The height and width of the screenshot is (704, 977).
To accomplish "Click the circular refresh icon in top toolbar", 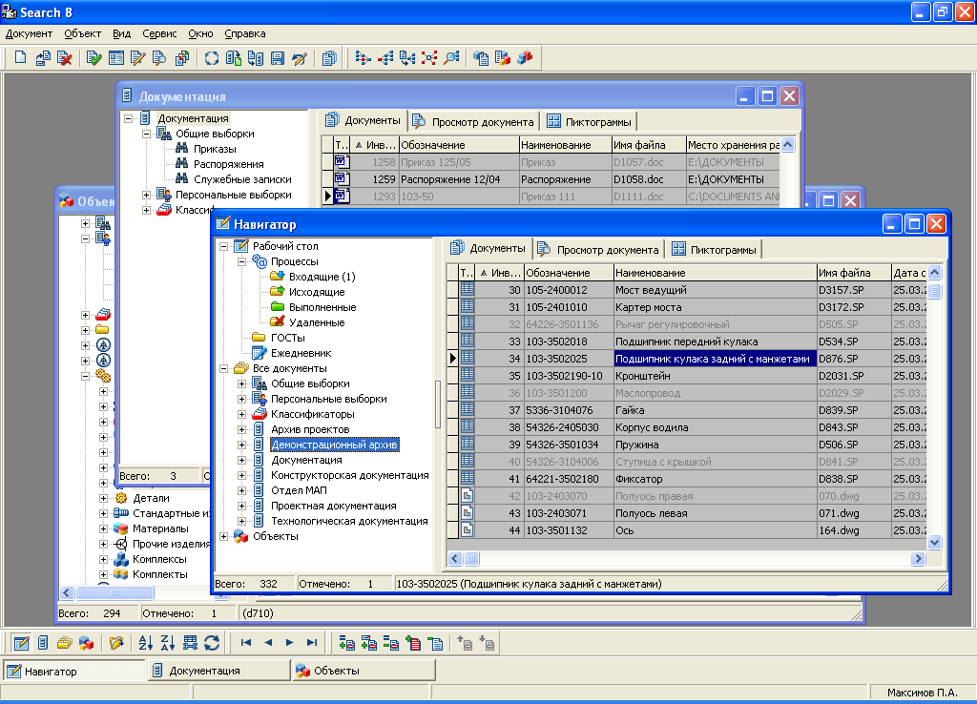I will 211,58.
